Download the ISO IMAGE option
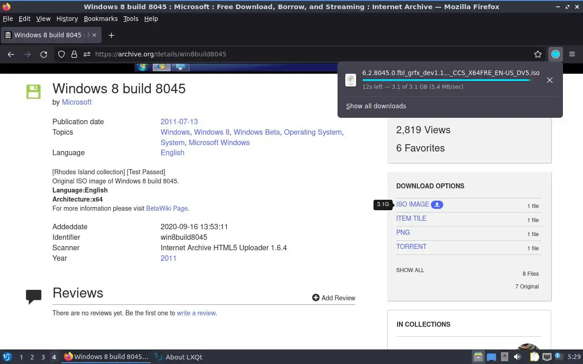The image size is (583, 364). point(413,204)
